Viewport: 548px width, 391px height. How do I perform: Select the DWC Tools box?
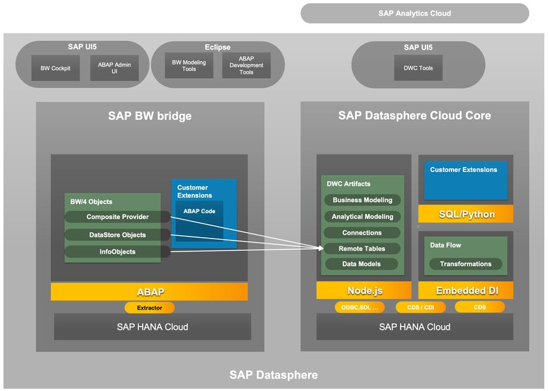[418, 68]
